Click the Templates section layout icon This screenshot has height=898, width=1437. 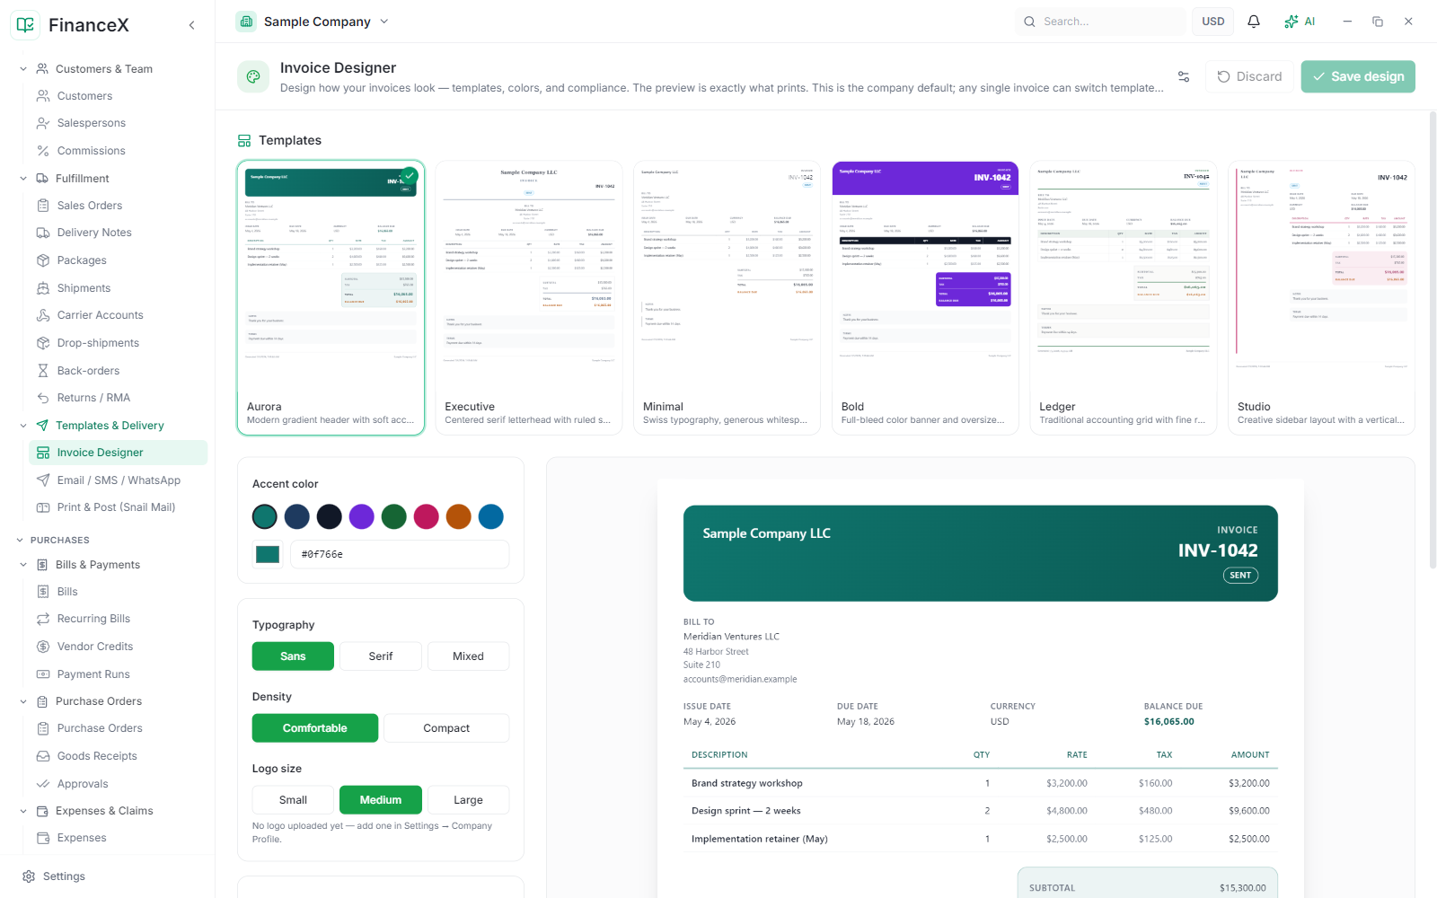click(244, 141)
